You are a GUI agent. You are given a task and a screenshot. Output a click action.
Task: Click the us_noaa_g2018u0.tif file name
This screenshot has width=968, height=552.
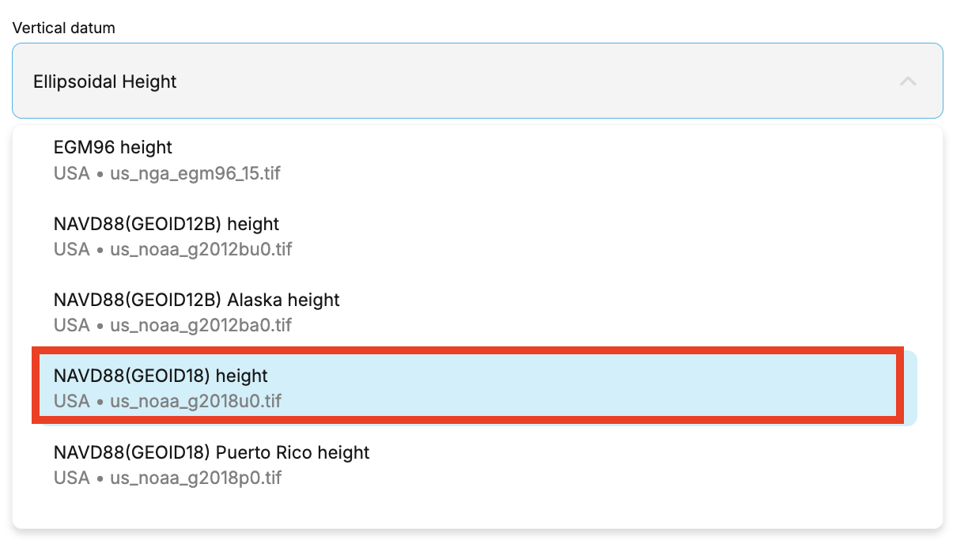point(195,401)
